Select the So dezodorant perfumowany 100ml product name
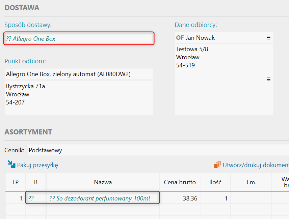289x219 pixels. [x=100, y=198]
